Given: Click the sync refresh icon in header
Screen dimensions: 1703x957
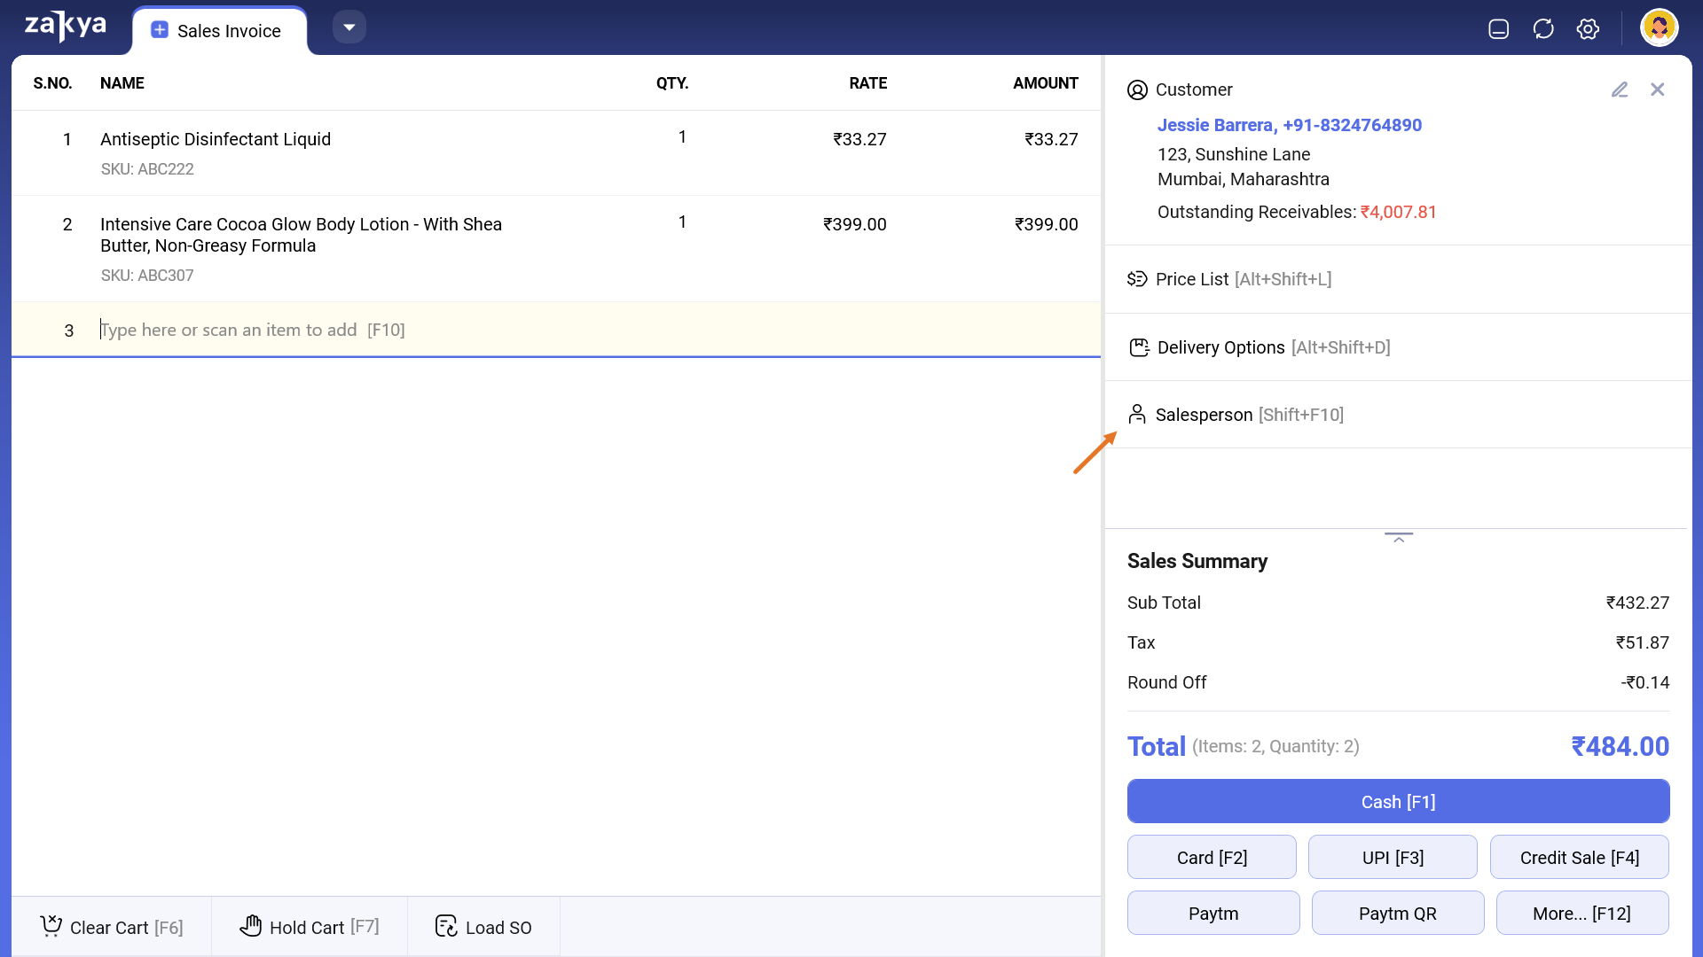Looking at the screenshot, I should pos(1543,29).
